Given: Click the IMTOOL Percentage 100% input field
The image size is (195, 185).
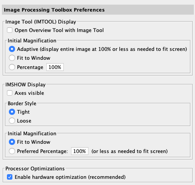Looking at the screenshot, I should pos(55,67).
